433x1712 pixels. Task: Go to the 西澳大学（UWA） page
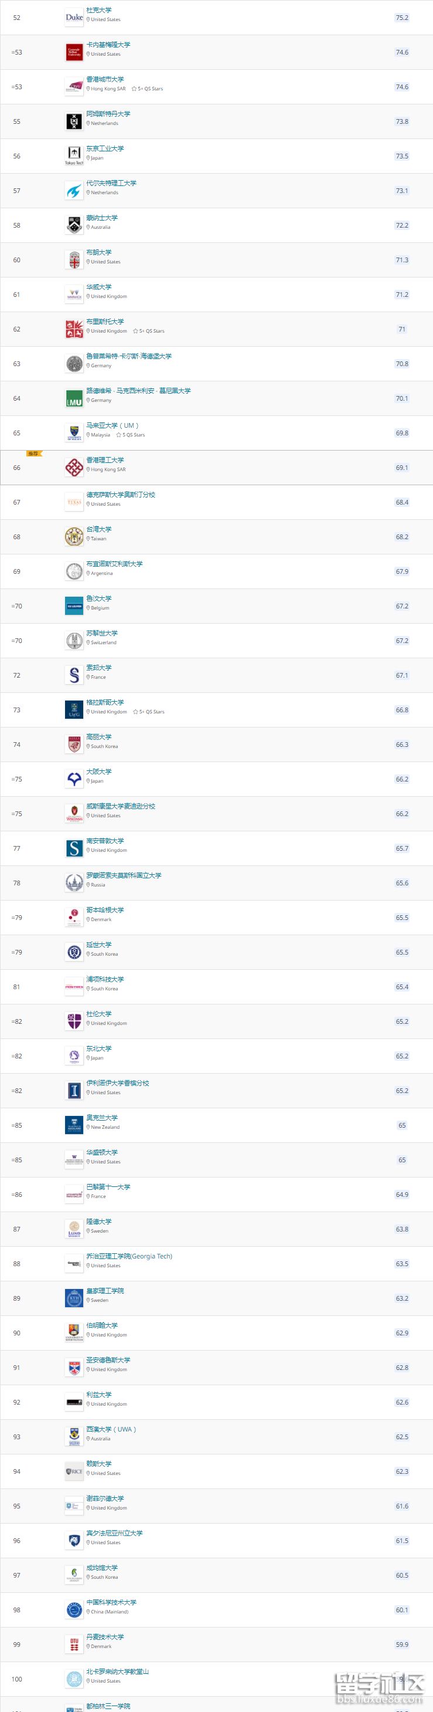coord(111,1430)
